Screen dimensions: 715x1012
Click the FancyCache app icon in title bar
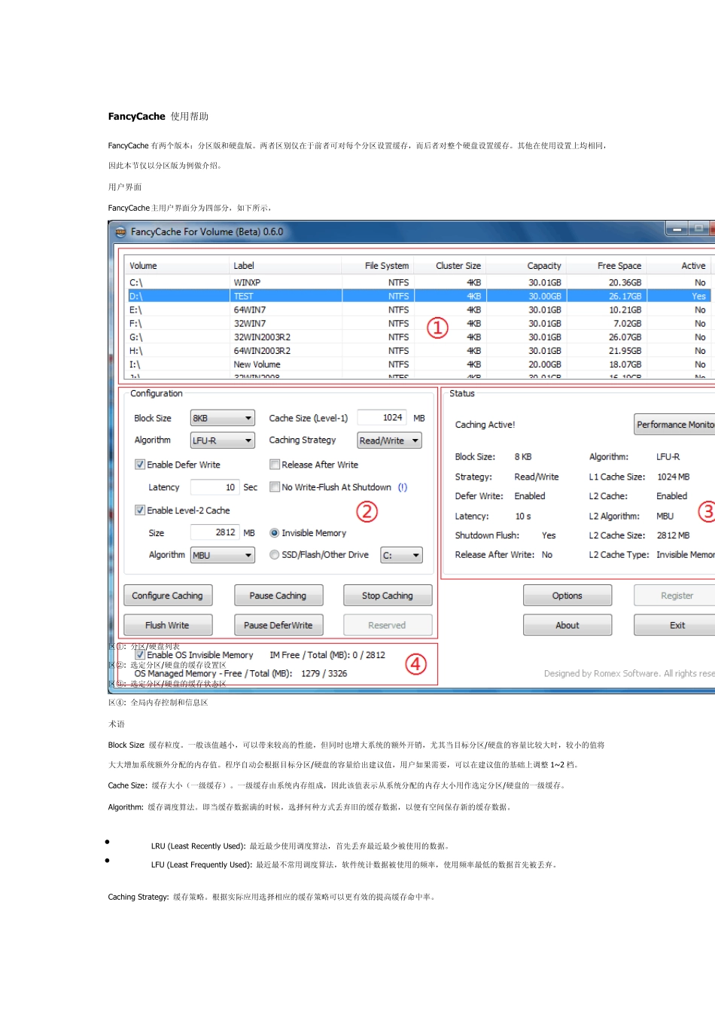[120, 232]
